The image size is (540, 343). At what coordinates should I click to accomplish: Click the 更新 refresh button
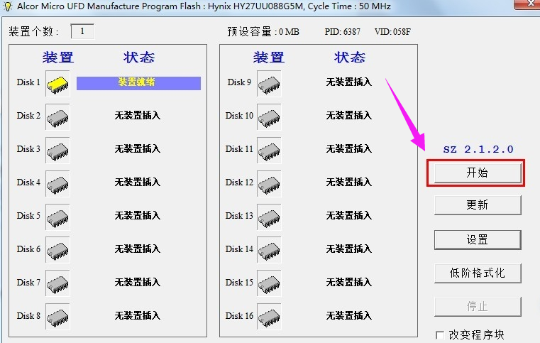pos(478,205)
